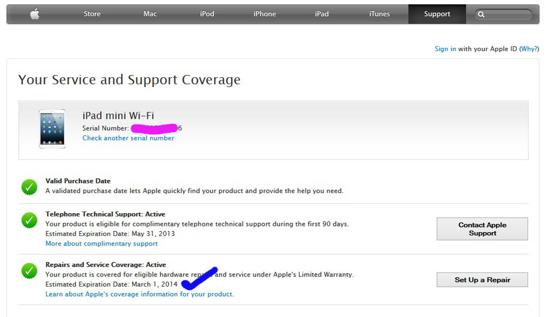Click the Valid Purchase Date heading

(78, 181)
